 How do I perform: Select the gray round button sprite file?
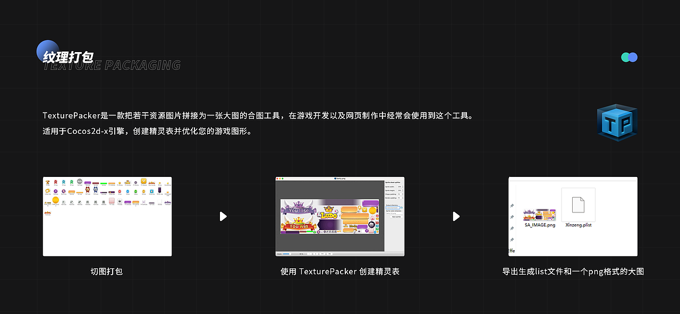pyautogui.click(x=80, y=181)
